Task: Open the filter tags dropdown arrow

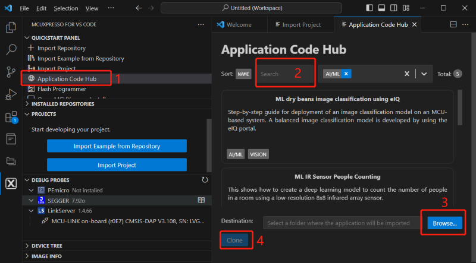Action: (x=424, y=74)
